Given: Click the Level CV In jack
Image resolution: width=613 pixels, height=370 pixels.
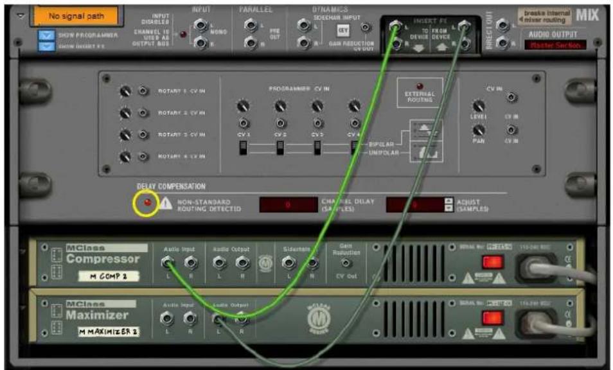Looking at the screenshot, I should 511,97.
